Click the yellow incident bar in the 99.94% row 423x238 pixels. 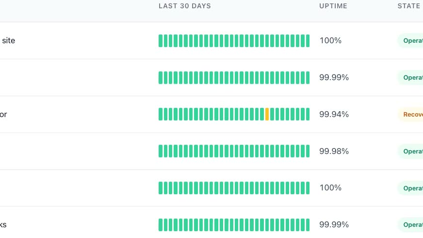coord(267,114)
